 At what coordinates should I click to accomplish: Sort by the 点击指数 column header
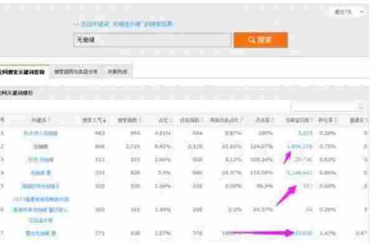click(191, 120)
